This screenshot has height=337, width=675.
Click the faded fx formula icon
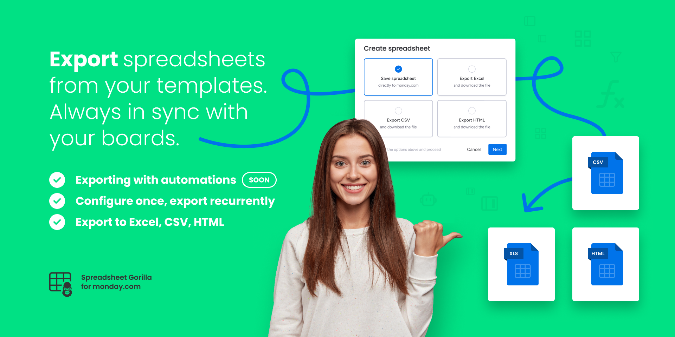(612, 95)
